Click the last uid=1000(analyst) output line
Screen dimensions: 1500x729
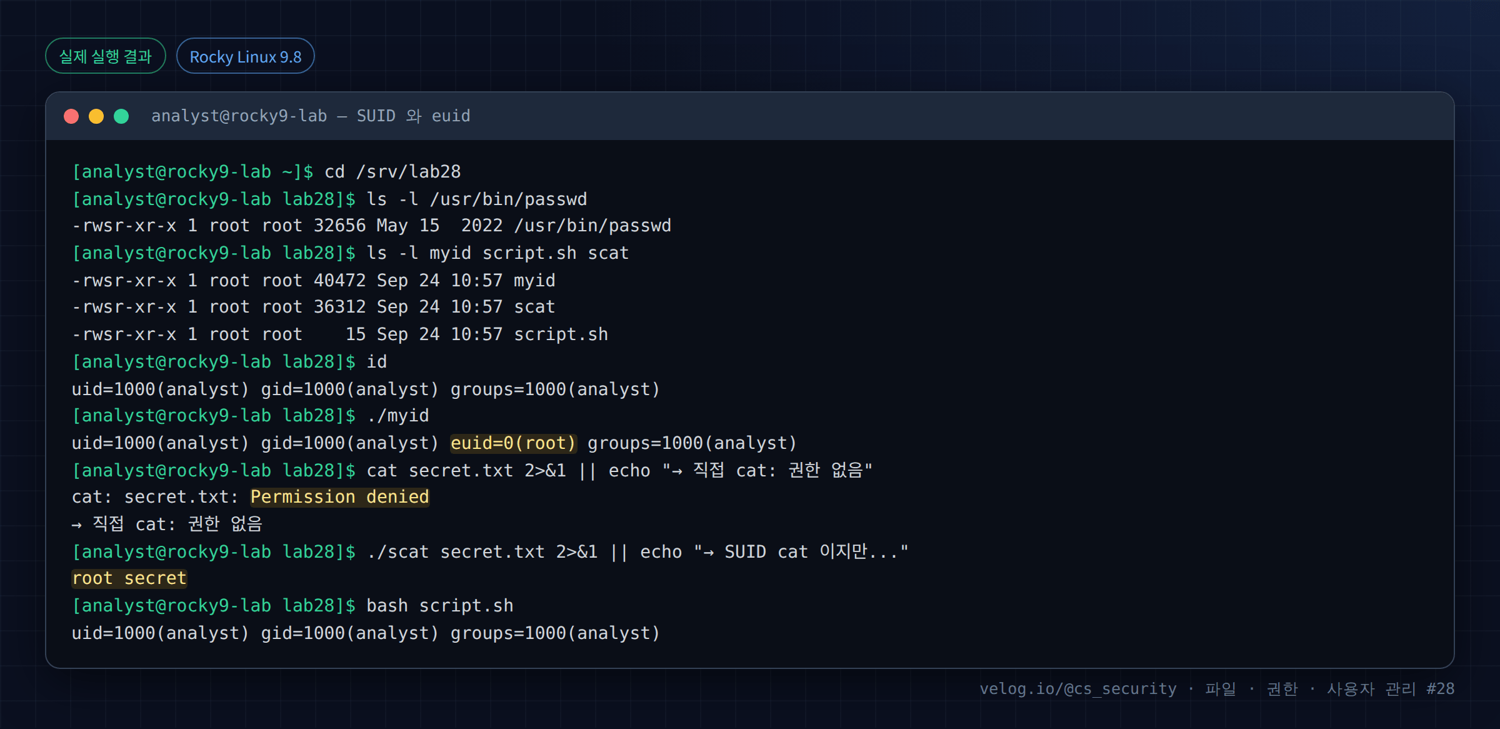(366, 633)
